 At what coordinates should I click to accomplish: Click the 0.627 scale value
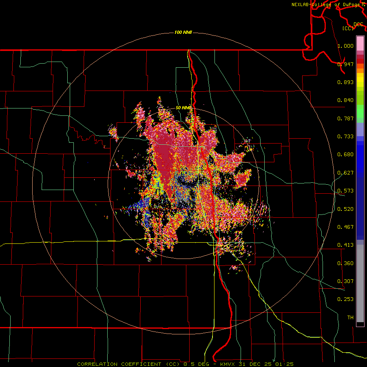point(345,173)
